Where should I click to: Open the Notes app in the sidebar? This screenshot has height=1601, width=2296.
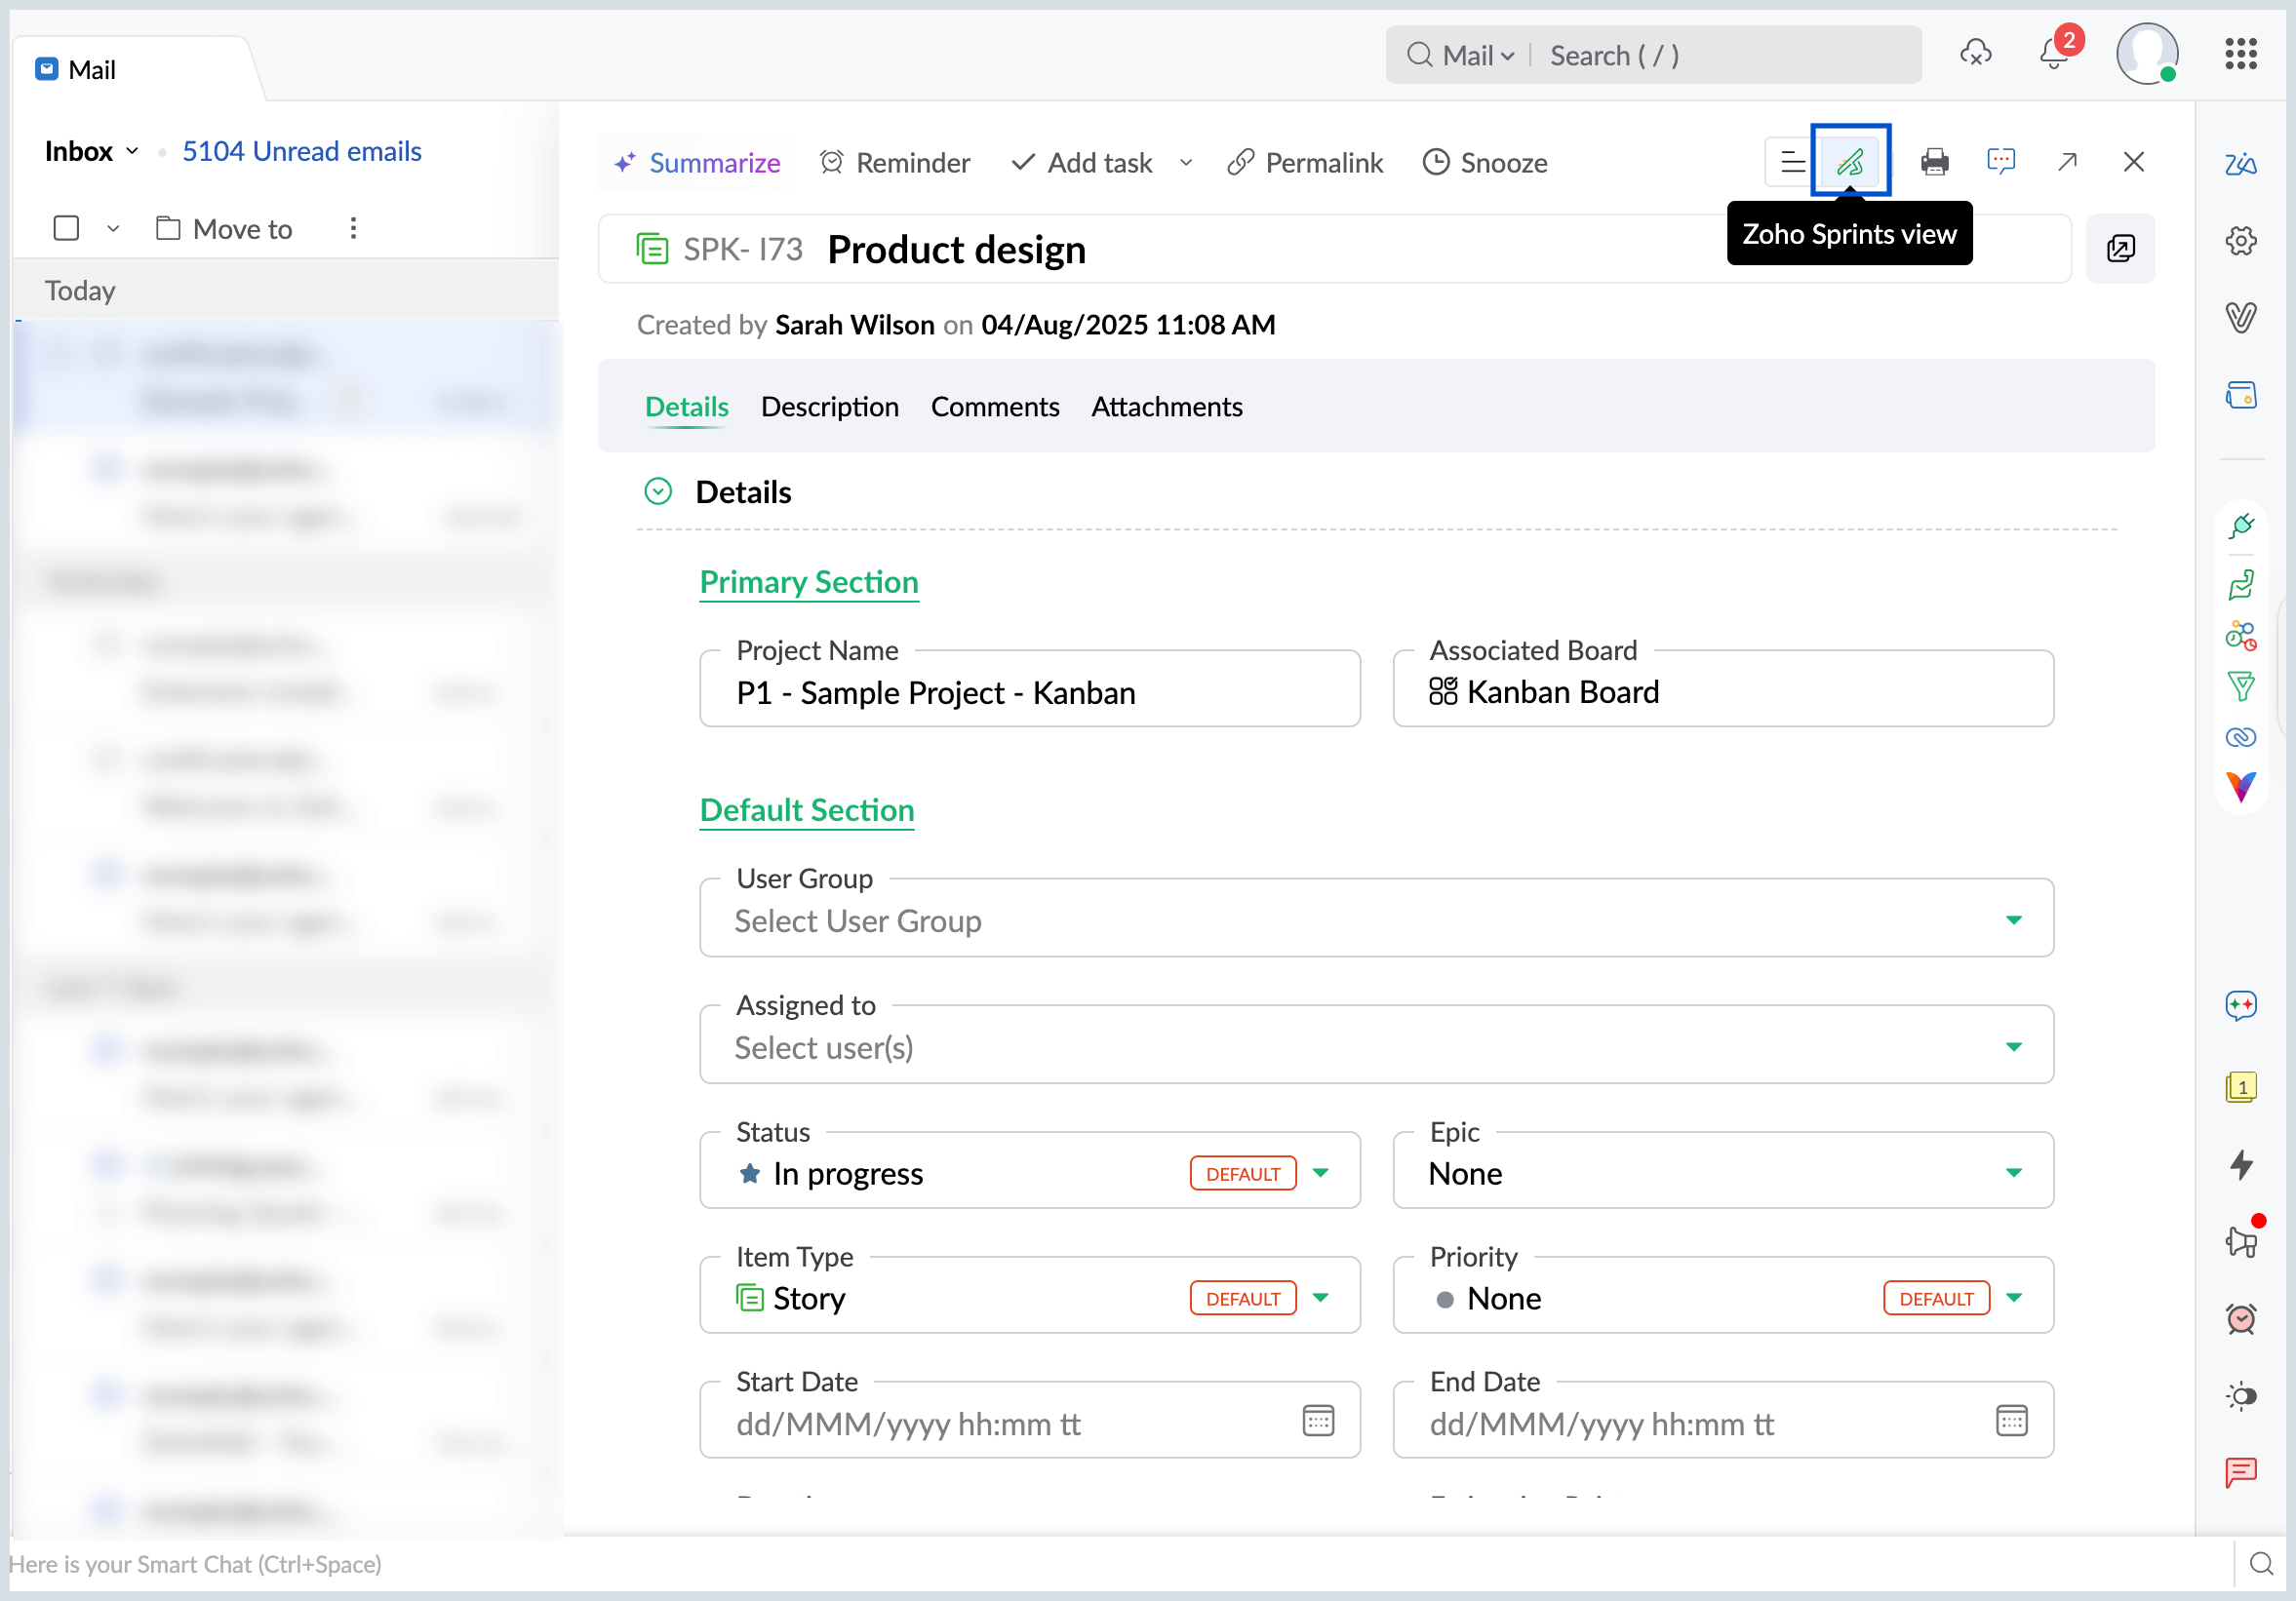2241,1088
